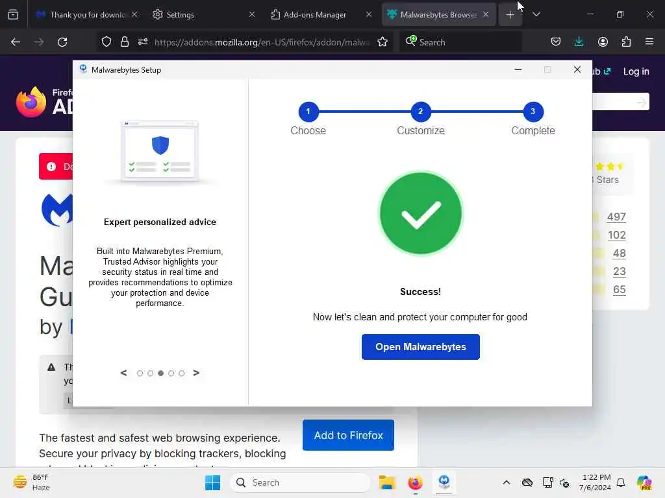Screen dimensions: 665x498
Task: Open Firefox from taskbar
Action: tap(415, 482)
